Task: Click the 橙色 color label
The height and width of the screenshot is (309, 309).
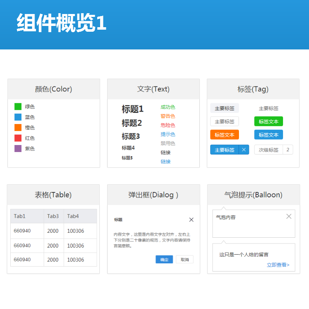Action: [x=30, y=127]
